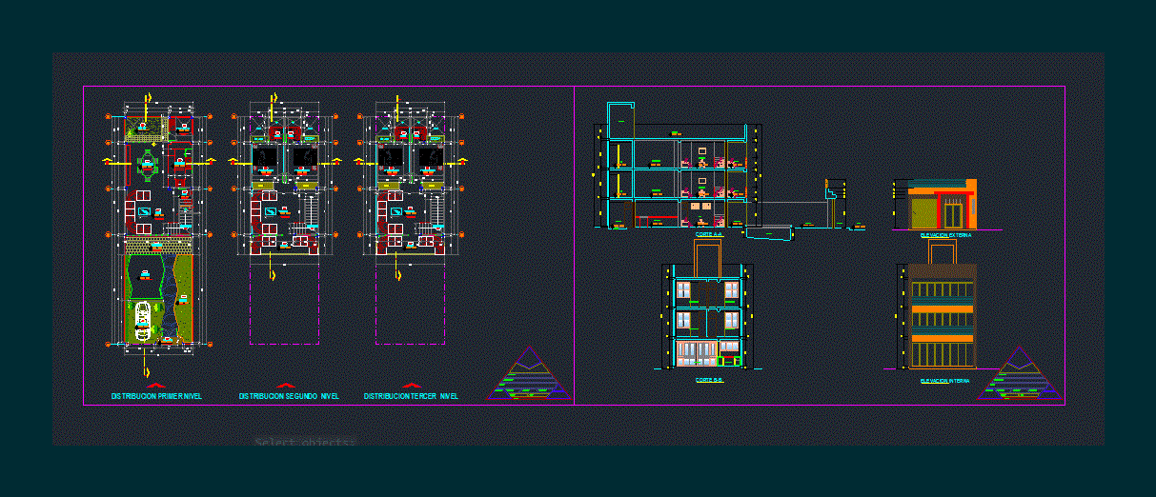Pick the Corte B-B building section drawing

[708, 319]
